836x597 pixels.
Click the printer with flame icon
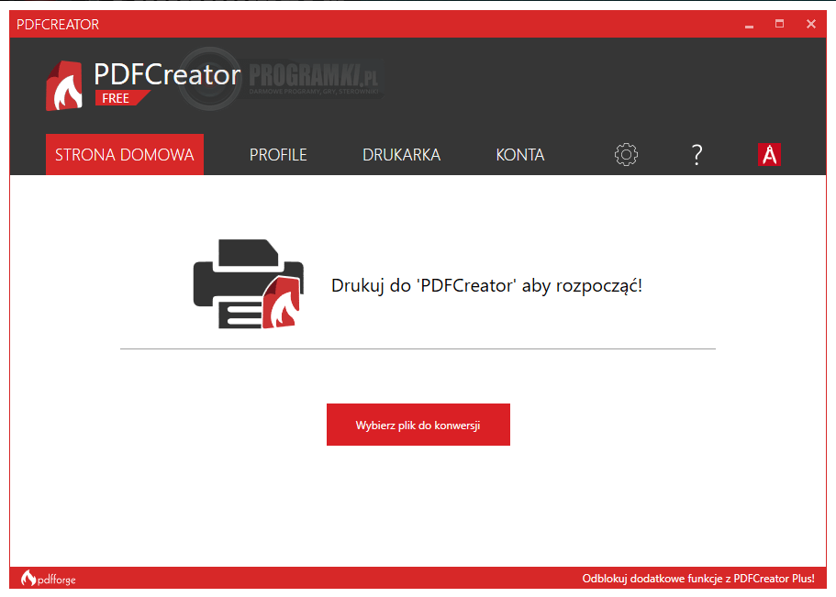[x=249, y=284]
